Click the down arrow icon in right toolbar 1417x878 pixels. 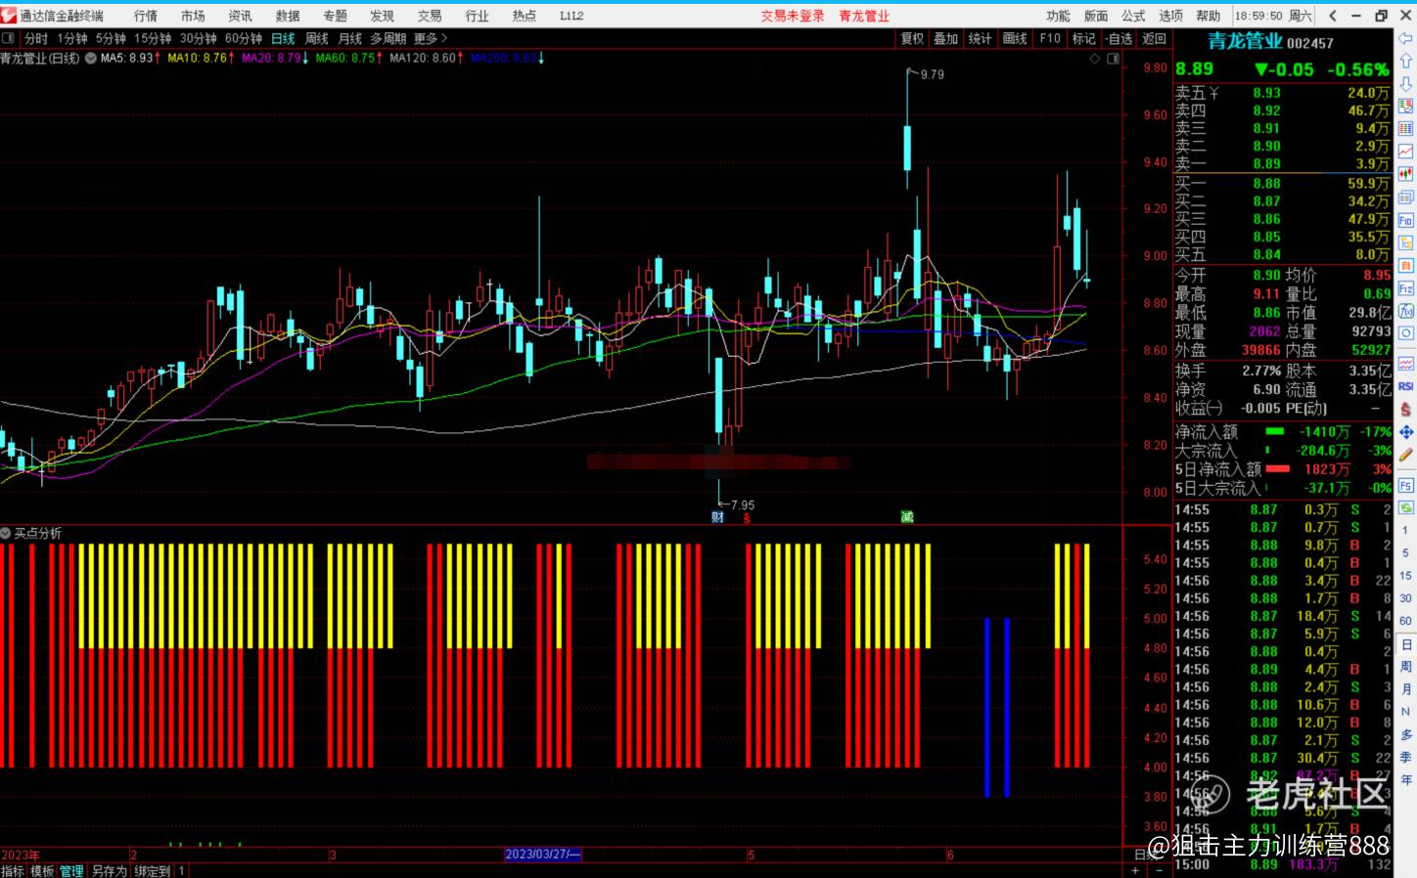coord(1406,83)
